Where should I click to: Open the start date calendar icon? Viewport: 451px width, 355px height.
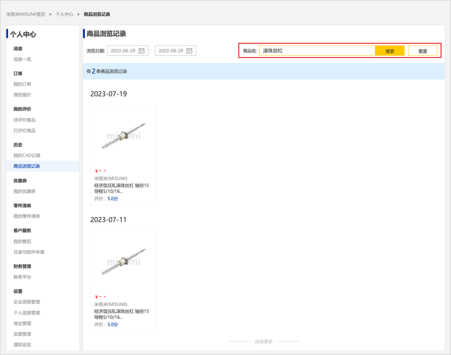pos(141,51)
